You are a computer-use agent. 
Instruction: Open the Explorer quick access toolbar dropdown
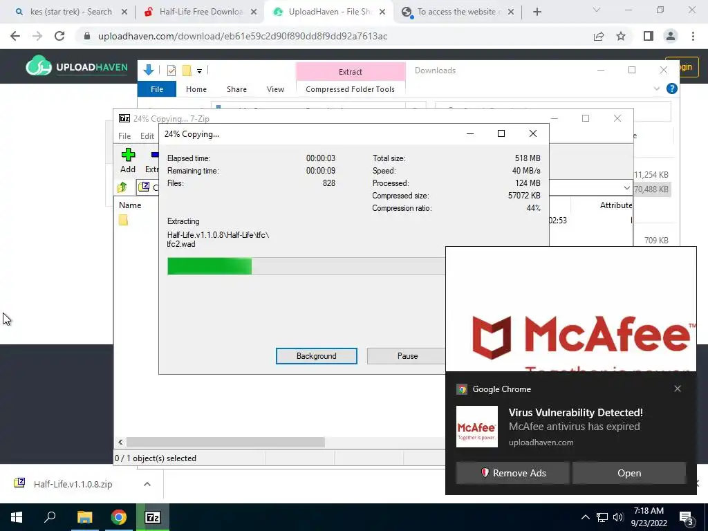click(199, 71)
